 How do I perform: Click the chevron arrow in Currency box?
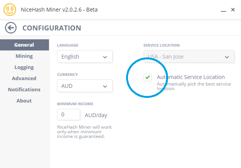coord(105,86)
